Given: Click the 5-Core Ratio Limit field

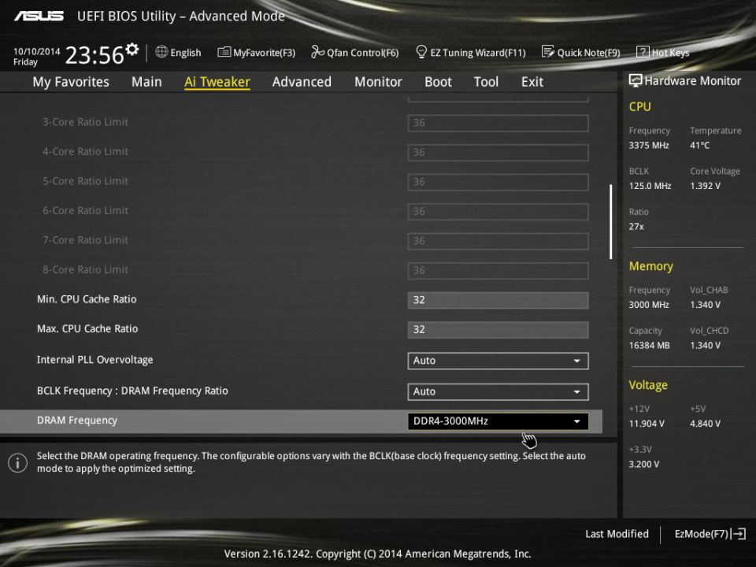Looking at the screenshot, I should coord(498,182).
